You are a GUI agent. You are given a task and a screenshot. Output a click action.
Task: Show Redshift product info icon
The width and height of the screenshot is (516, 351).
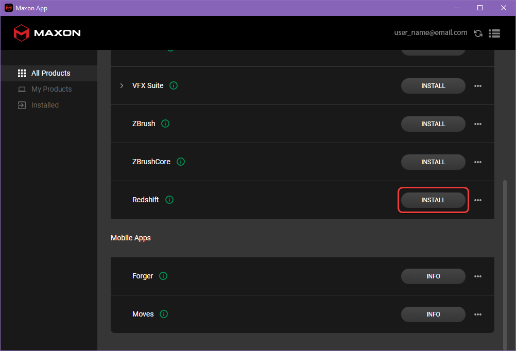pos(169,200)
